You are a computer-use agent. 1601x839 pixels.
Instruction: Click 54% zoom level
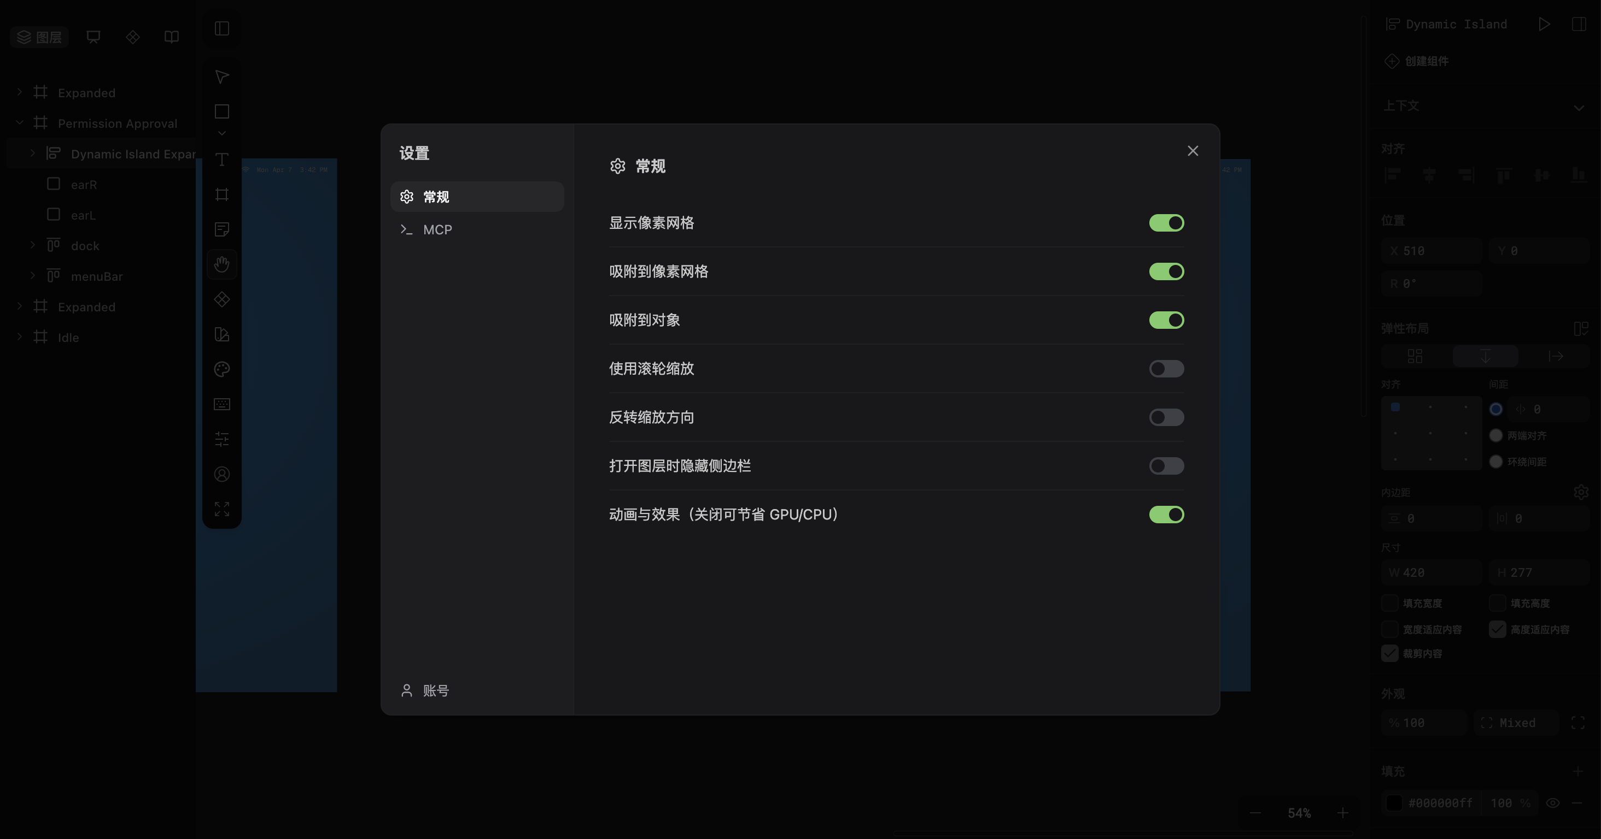tap(1299, 813)
